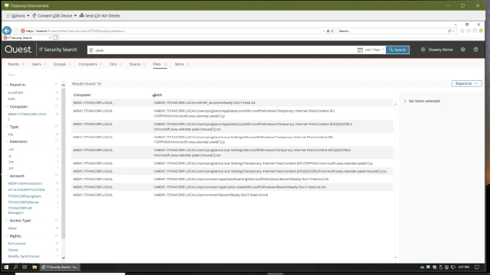Image resolution: width=490 pixels, height=275 pixels.
Task: Open the Windows Start menu
Action: pyautogui.click(x=6, y=267)
